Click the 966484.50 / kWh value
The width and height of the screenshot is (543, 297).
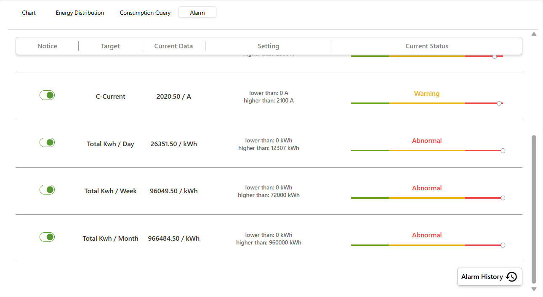point(174,239)
